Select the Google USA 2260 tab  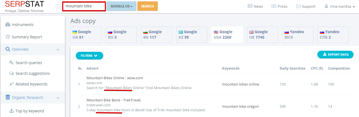(x=227, y=35)
